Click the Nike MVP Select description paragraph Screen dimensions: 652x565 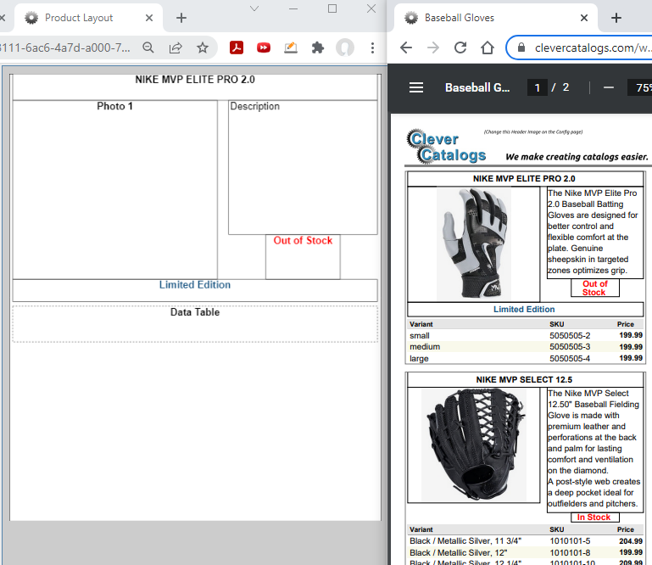pyautogui.click(x=593, y=448)
